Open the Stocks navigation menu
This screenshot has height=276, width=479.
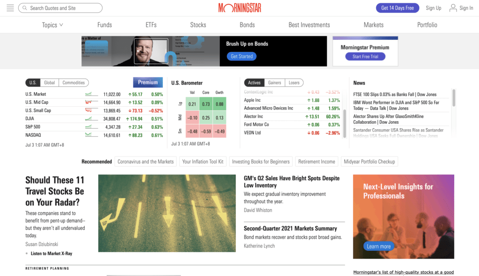point(198,25)
